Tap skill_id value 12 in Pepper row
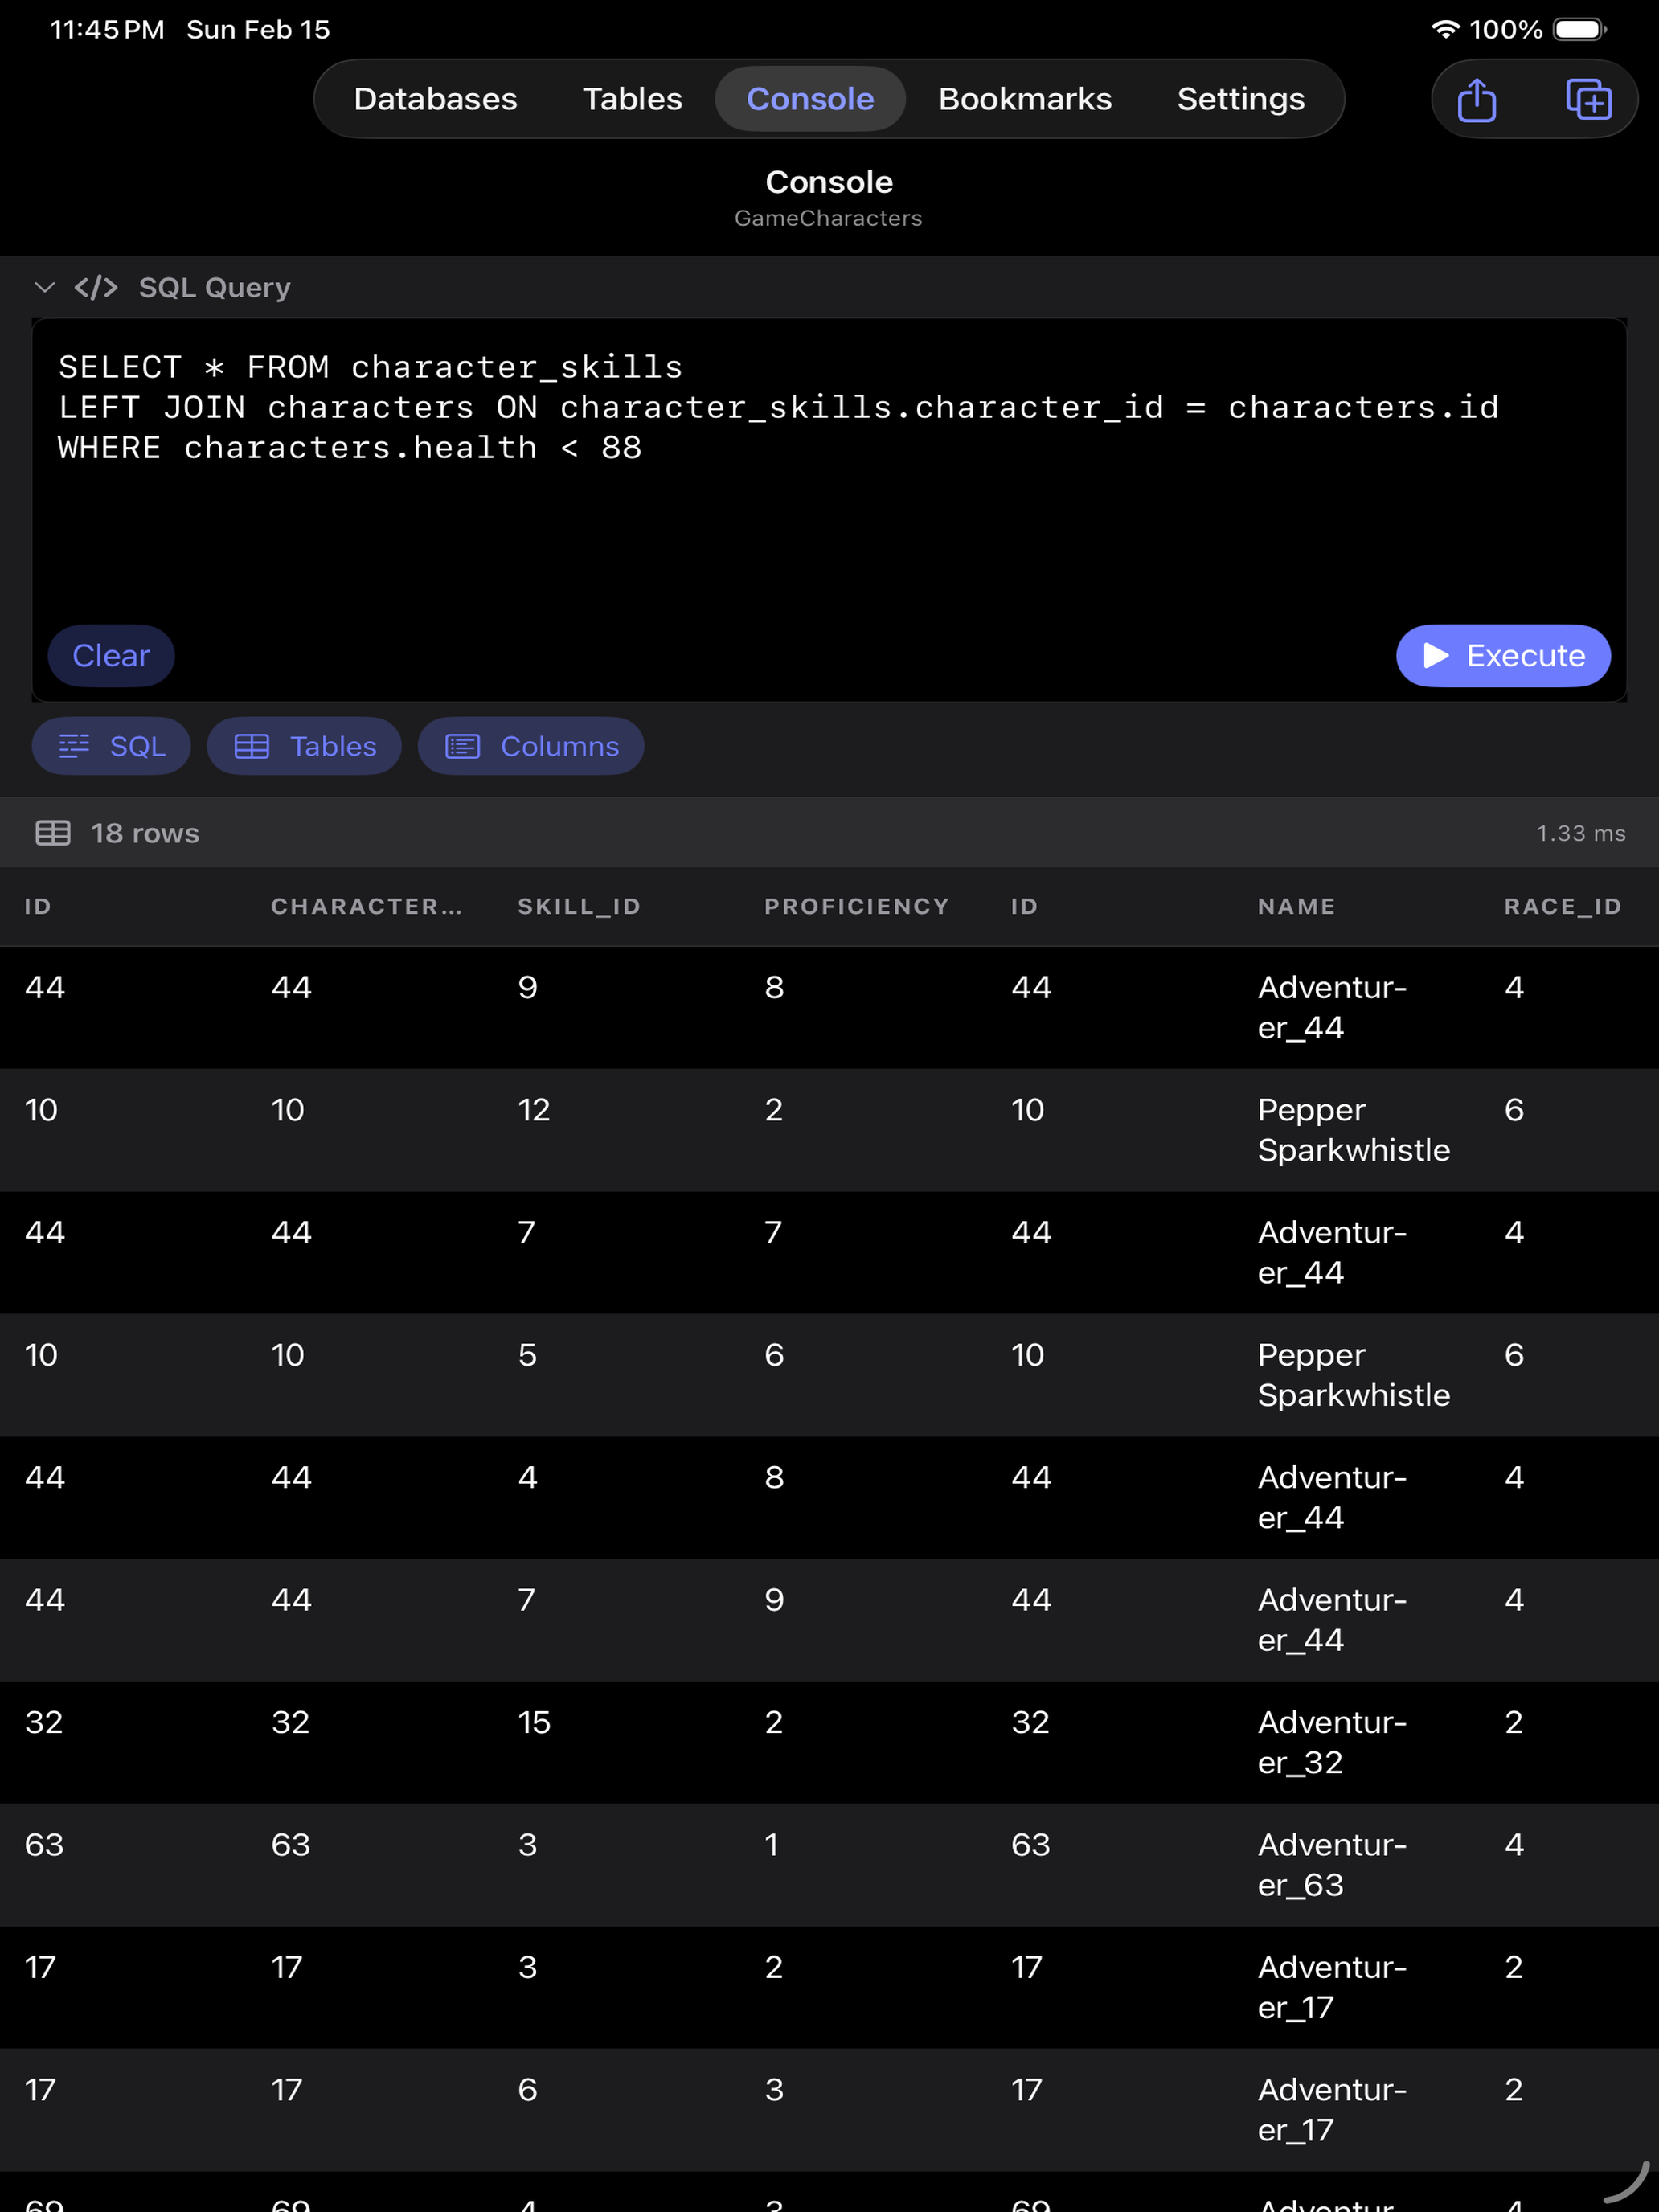This screenshot has height=2212, width=1659. (x=534, y=1110)
